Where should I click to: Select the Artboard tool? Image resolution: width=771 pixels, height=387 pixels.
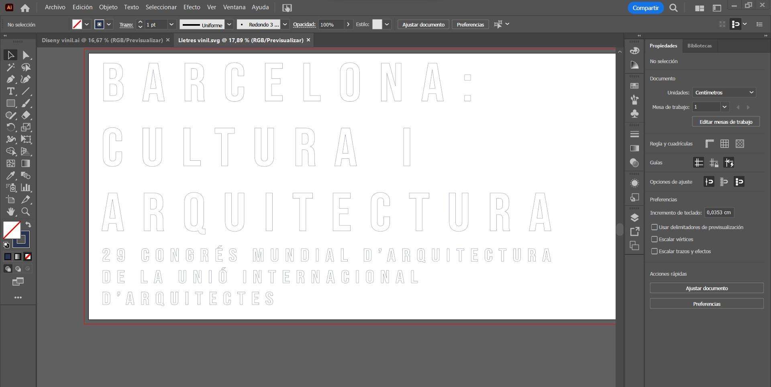click(10, 200)
